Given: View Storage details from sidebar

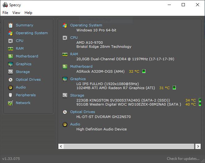Looking at the screenshot, I should pyautogui.click(x=23, y=72).
